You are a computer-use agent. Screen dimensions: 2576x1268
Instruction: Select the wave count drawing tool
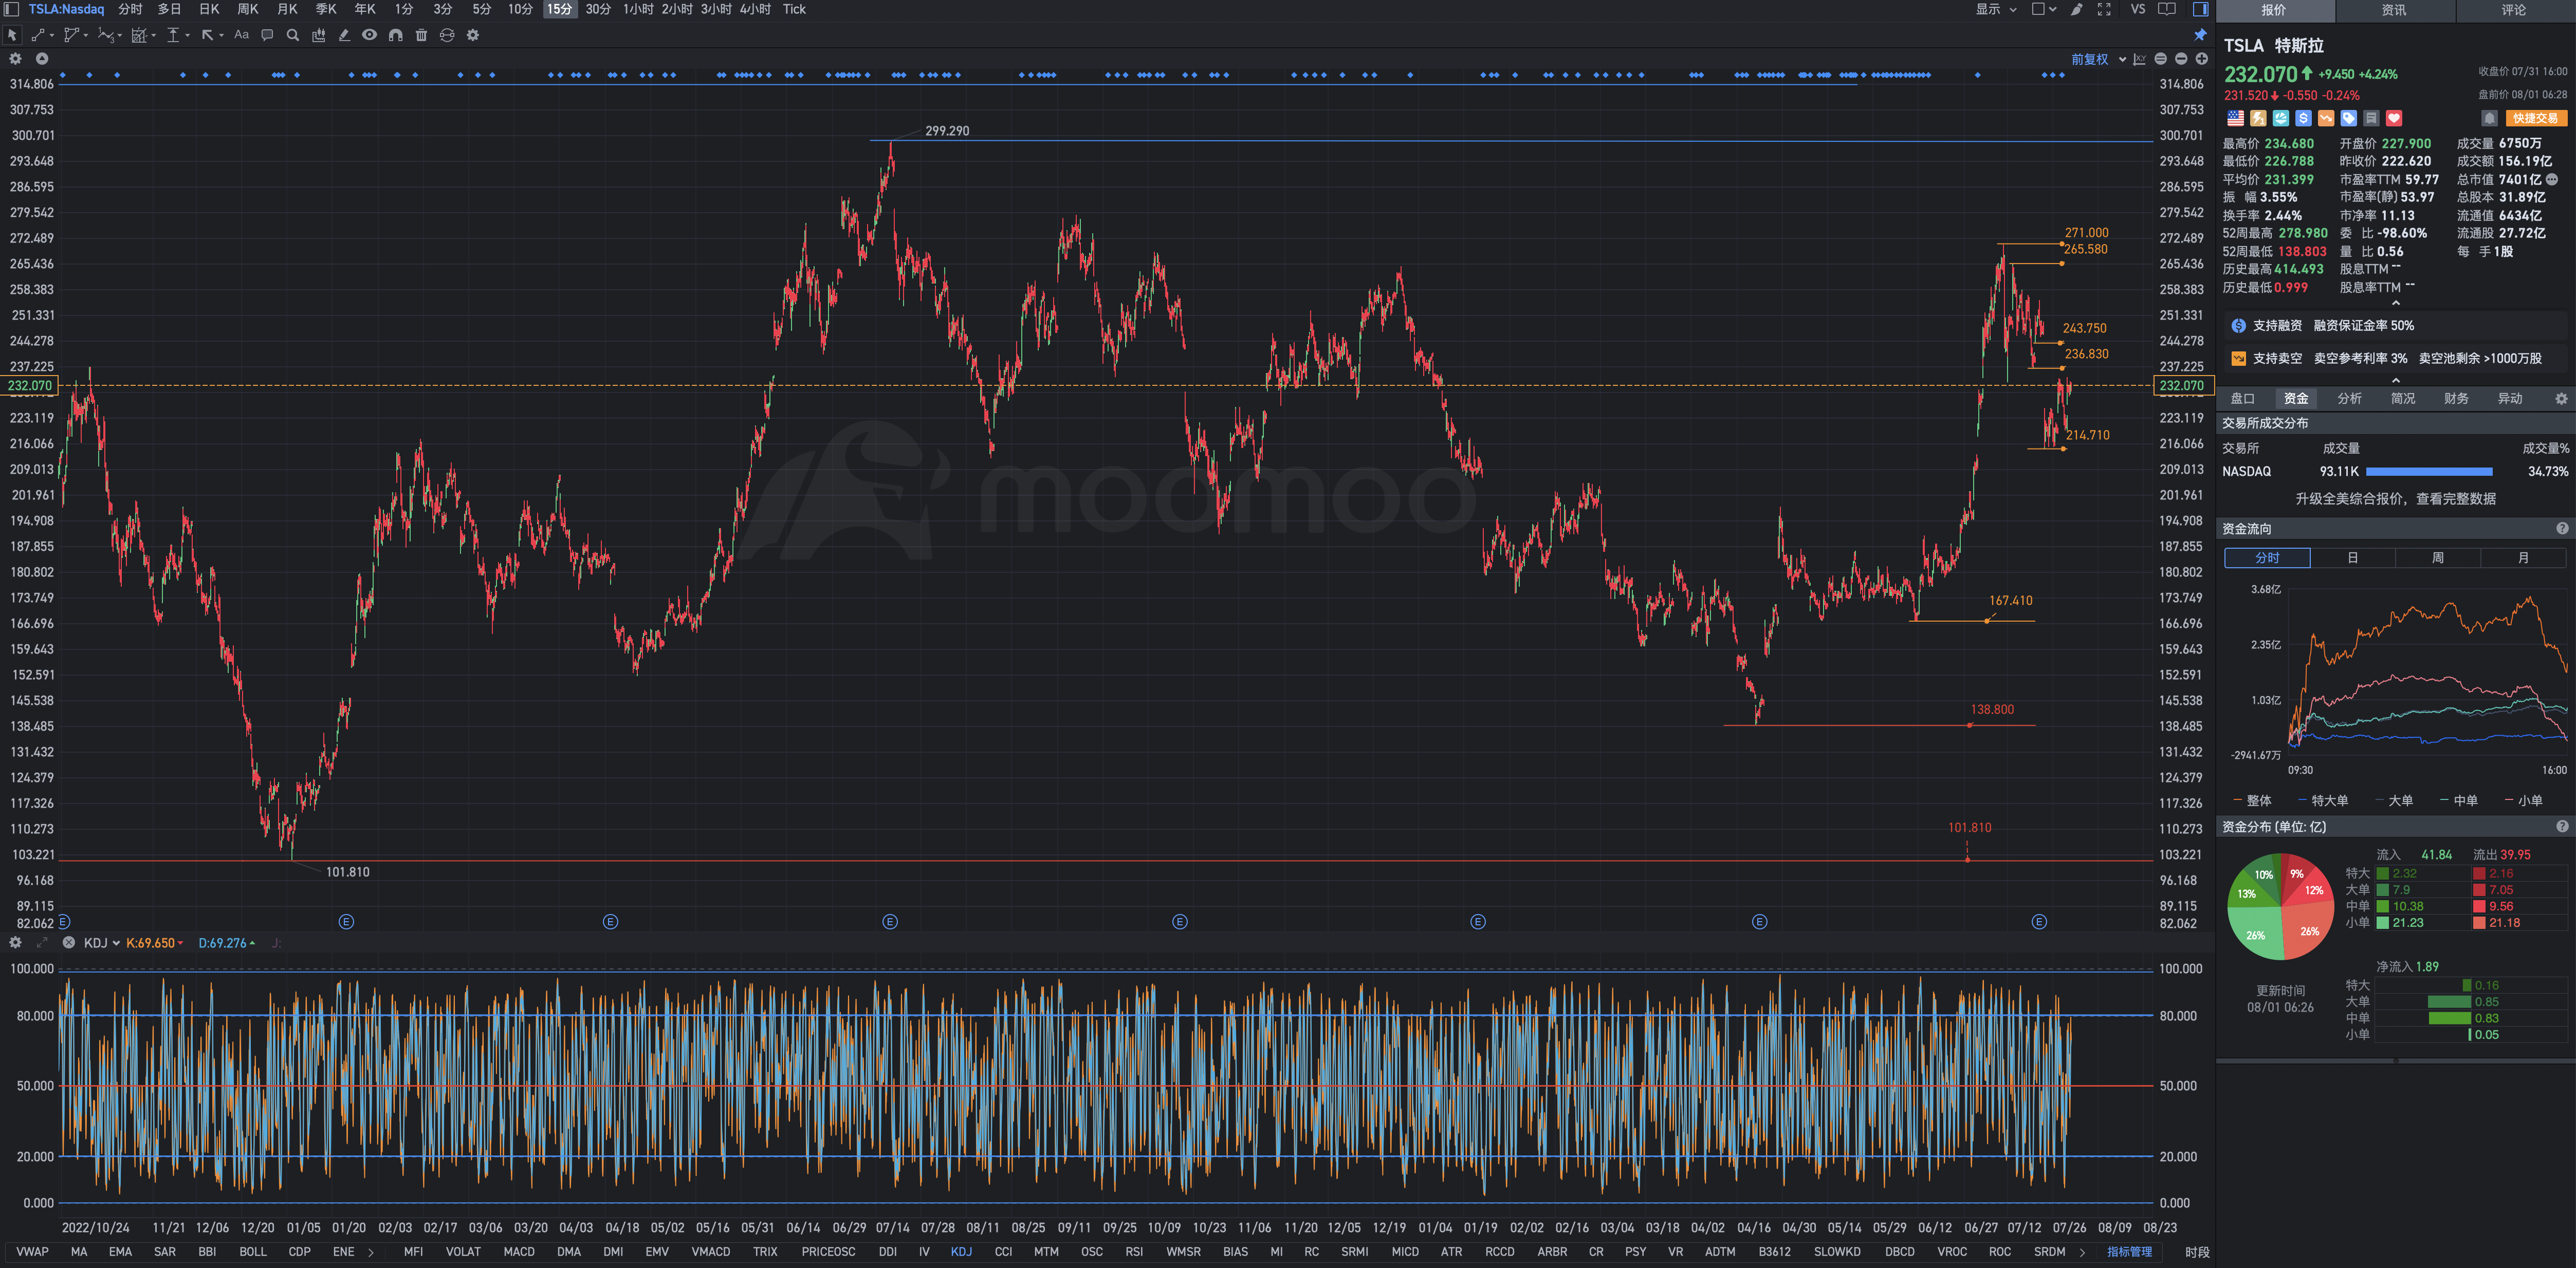coord(105,35)
